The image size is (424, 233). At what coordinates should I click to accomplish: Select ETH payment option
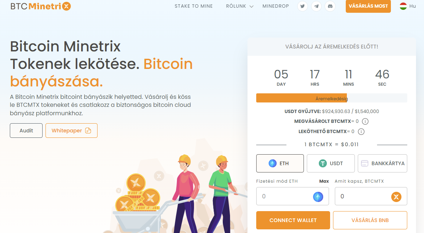click(280, 163)
